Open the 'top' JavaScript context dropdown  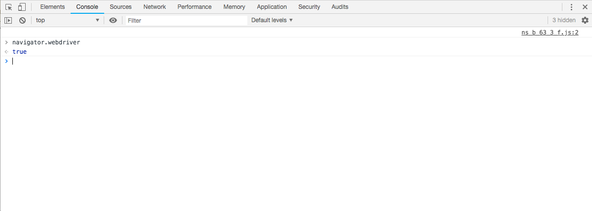67,20
